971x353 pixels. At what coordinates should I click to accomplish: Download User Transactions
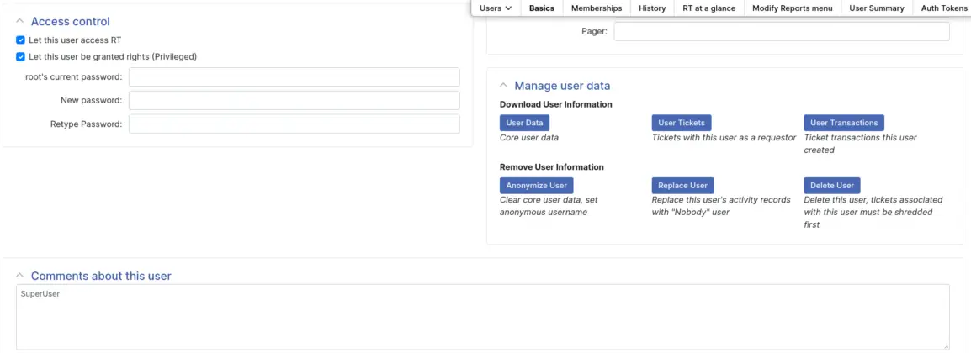pos(843,123)
